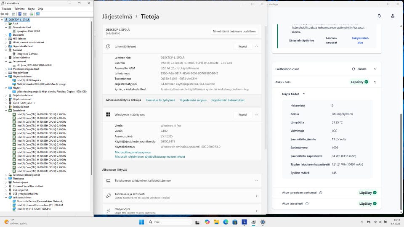Collapse the Suorittimet processor tree node
The height and width of the screenshot is (227, 404).
(6, 111)
